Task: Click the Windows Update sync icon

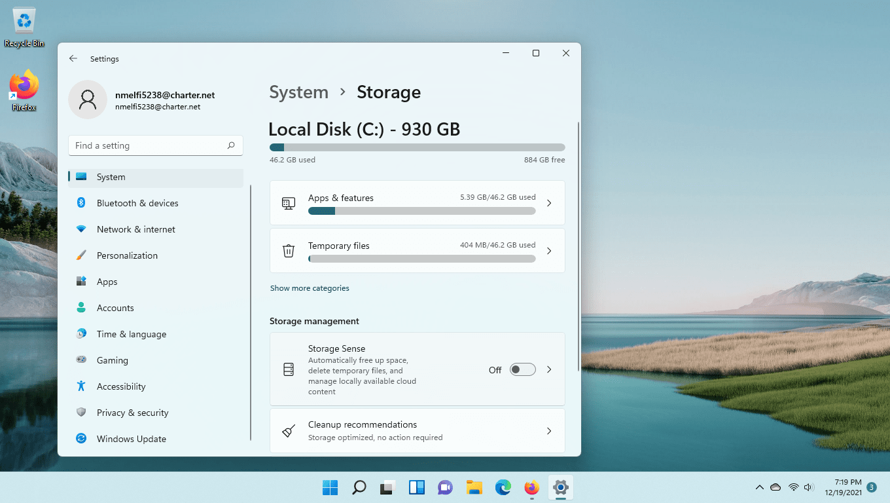Action: 81,439
